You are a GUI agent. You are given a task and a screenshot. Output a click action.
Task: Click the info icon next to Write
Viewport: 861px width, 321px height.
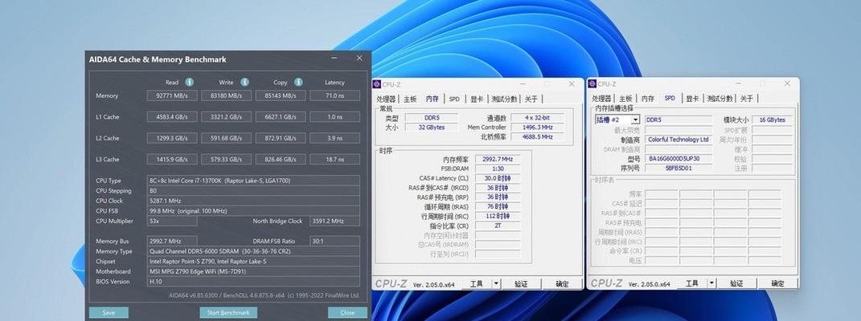[x=244, y=82]
